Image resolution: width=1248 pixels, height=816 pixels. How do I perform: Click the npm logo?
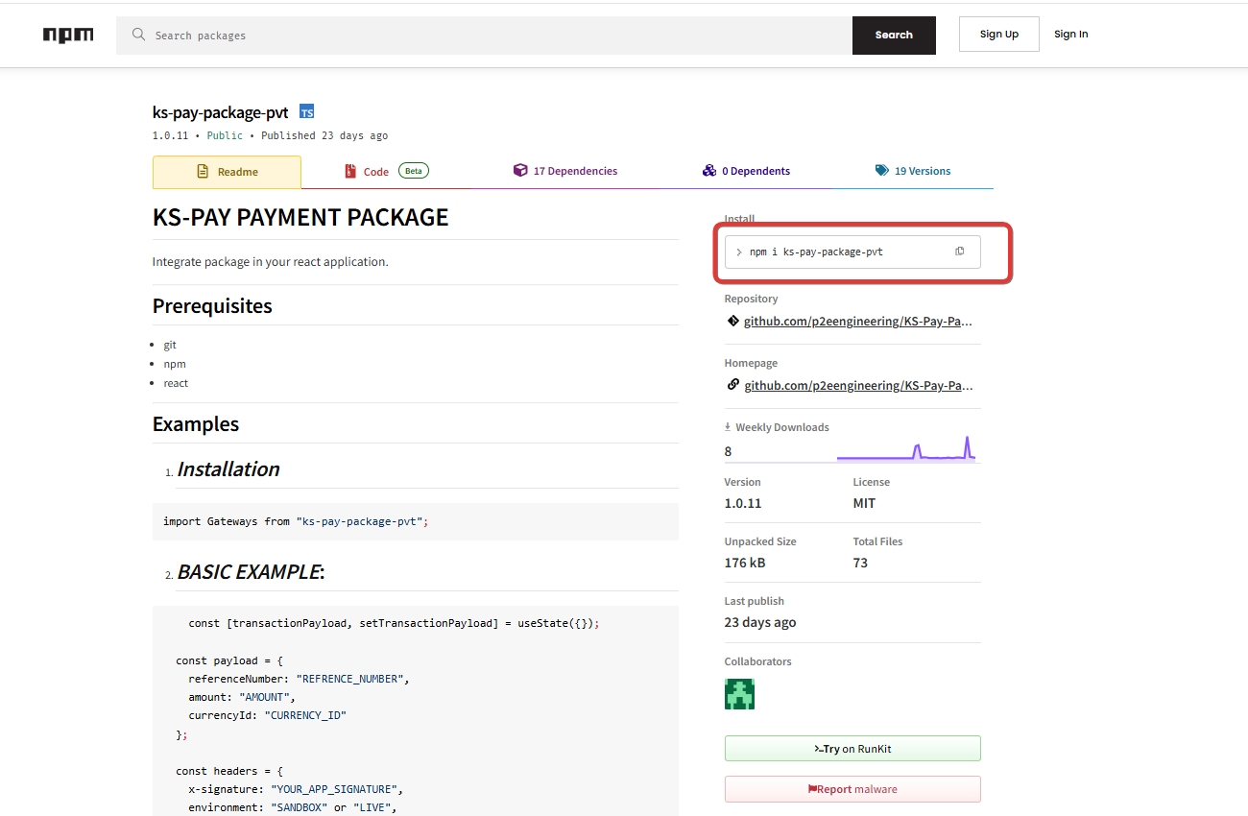click(x=68, y=35)
